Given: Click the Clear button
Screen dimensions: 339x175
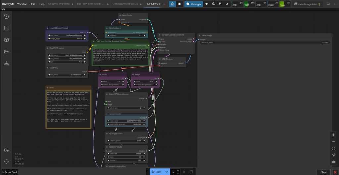Looking at the screenshot, I should coord(323,172).
